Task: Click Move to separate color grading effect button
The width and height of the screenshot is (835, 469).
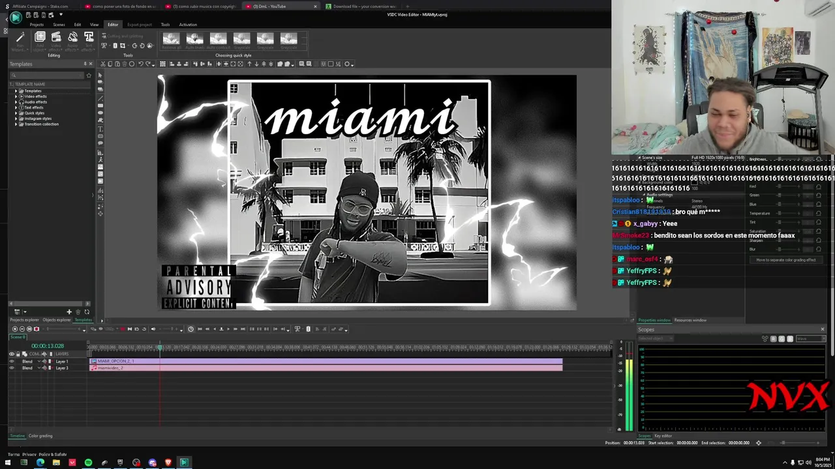Action: (x=786, y=260)
